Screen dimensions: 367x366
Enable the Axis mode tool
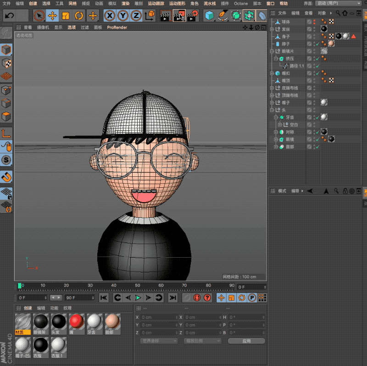[x=6, y=134]
